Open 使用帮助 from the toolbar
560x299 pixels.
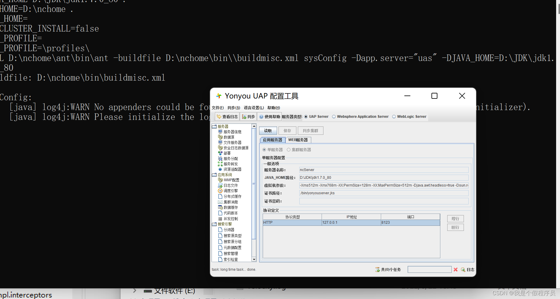coord(270,117)
